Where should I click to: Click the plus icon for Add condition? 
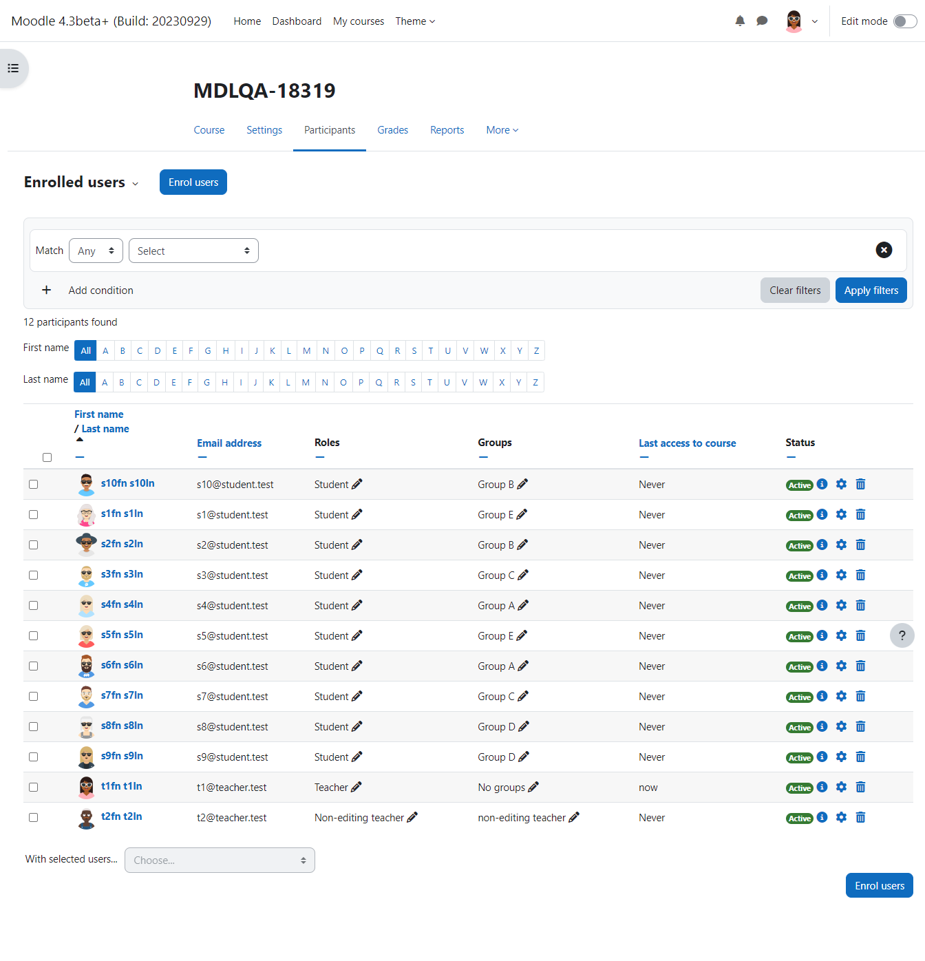click(x=46, y=290)
